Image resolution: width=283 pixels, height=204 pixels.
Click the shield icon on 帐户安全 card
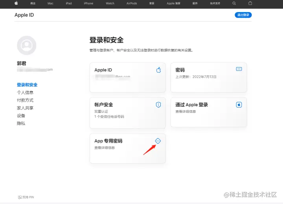pos(158,105)
